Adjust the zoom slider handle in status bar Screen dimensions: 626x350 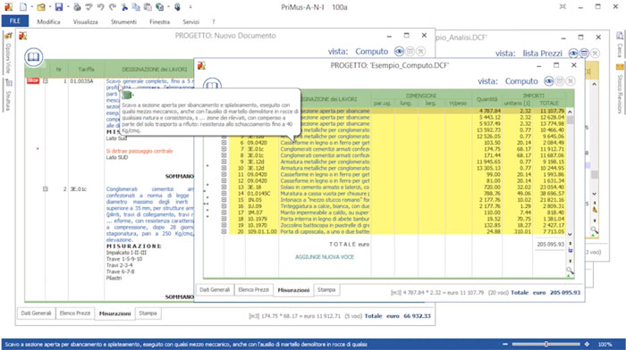click(x=546, y=344)
